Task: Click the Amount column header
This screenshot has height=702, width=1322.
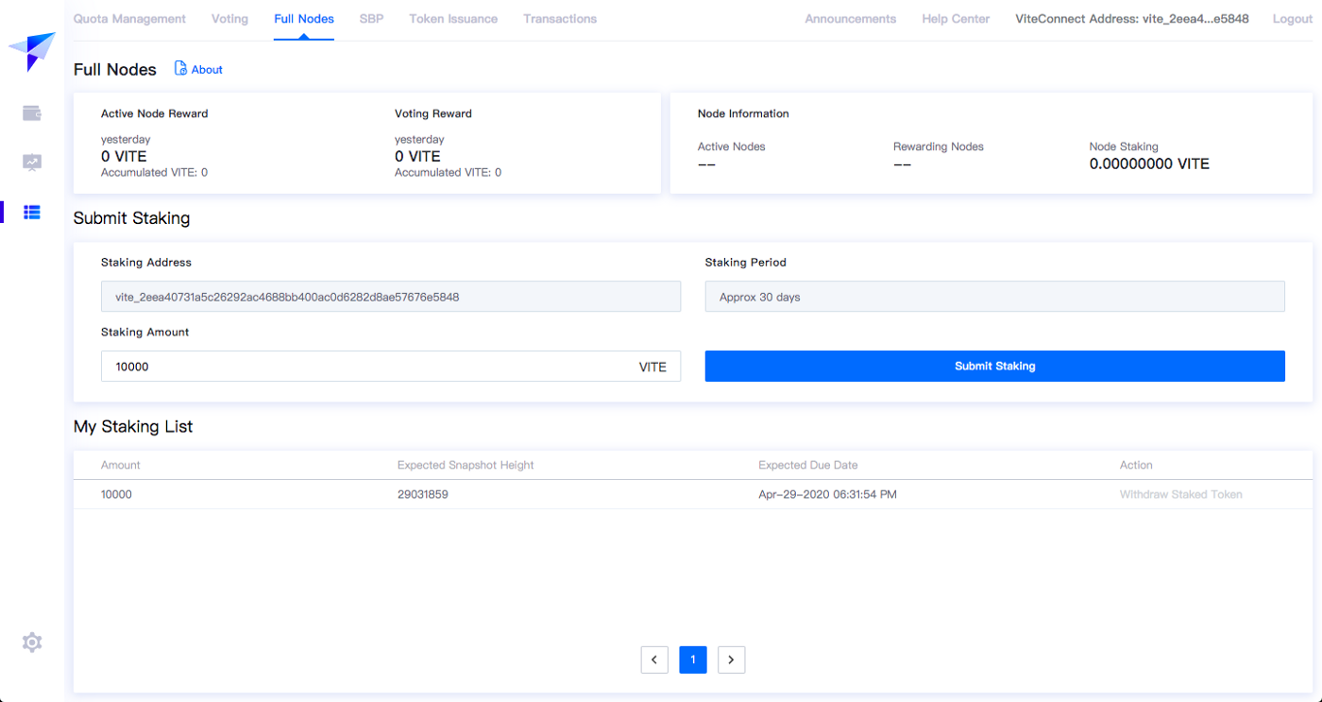Action: pos(121,465)
